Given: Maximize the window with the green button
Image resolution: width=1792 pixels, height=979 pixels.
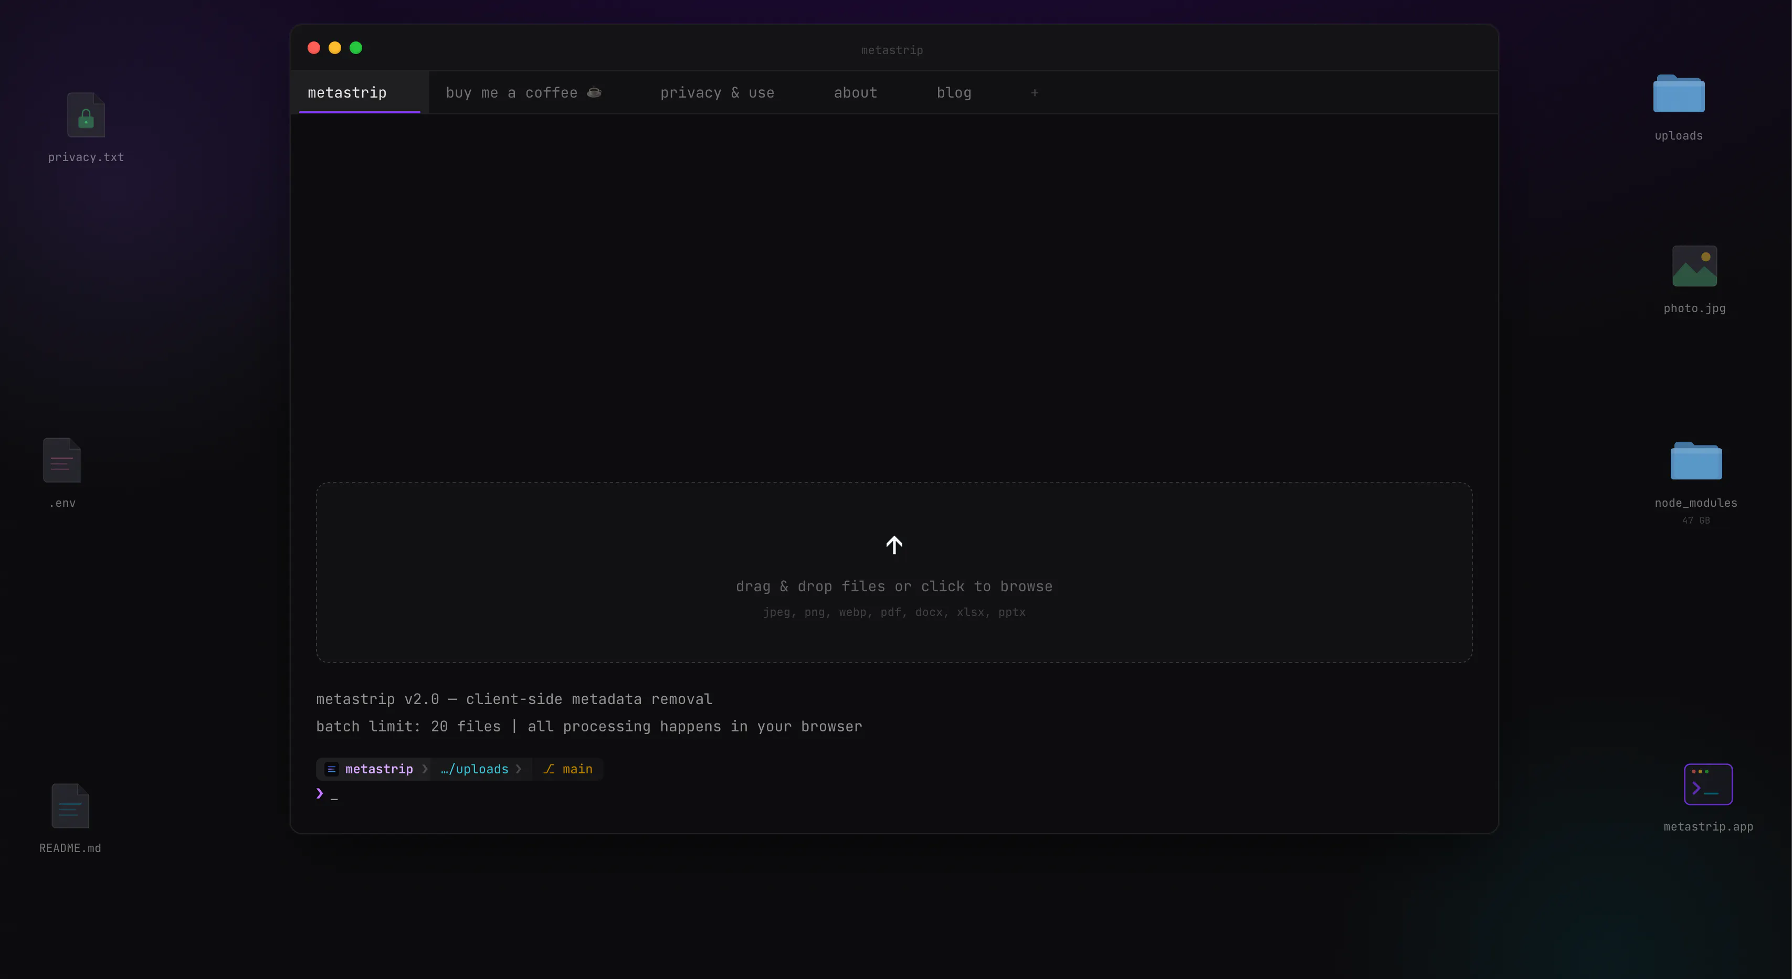Looking at the screenshot, I should coord(355,48).
